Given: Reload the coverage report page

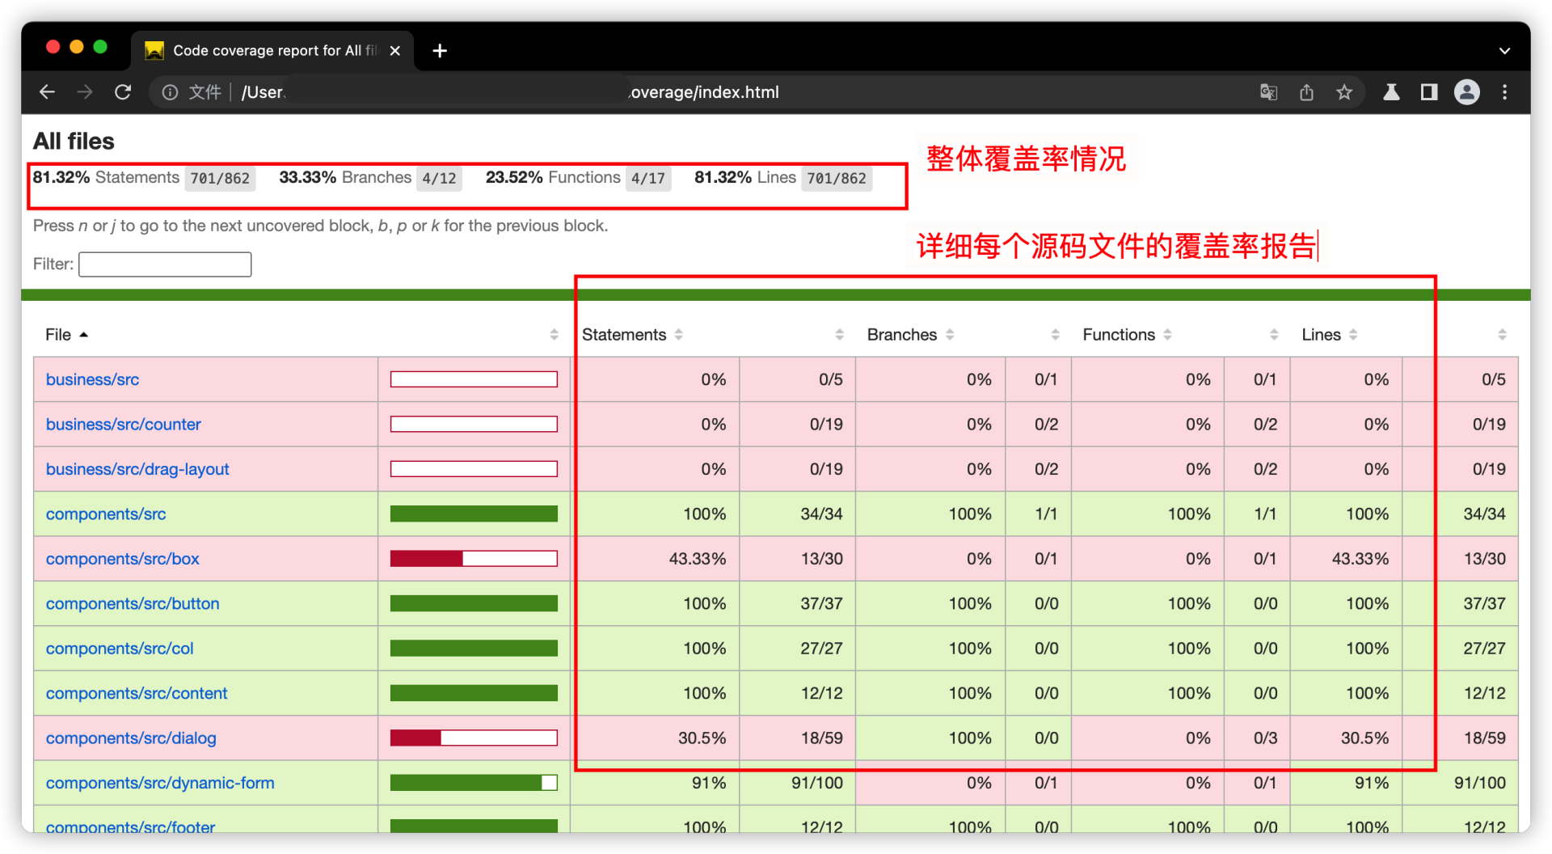Looking at the screenshot, I should [x=123, y=92].
